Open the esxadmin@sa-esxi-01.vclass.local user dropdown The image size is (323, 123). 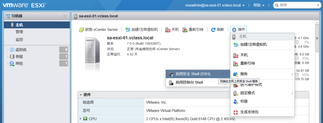215,5
